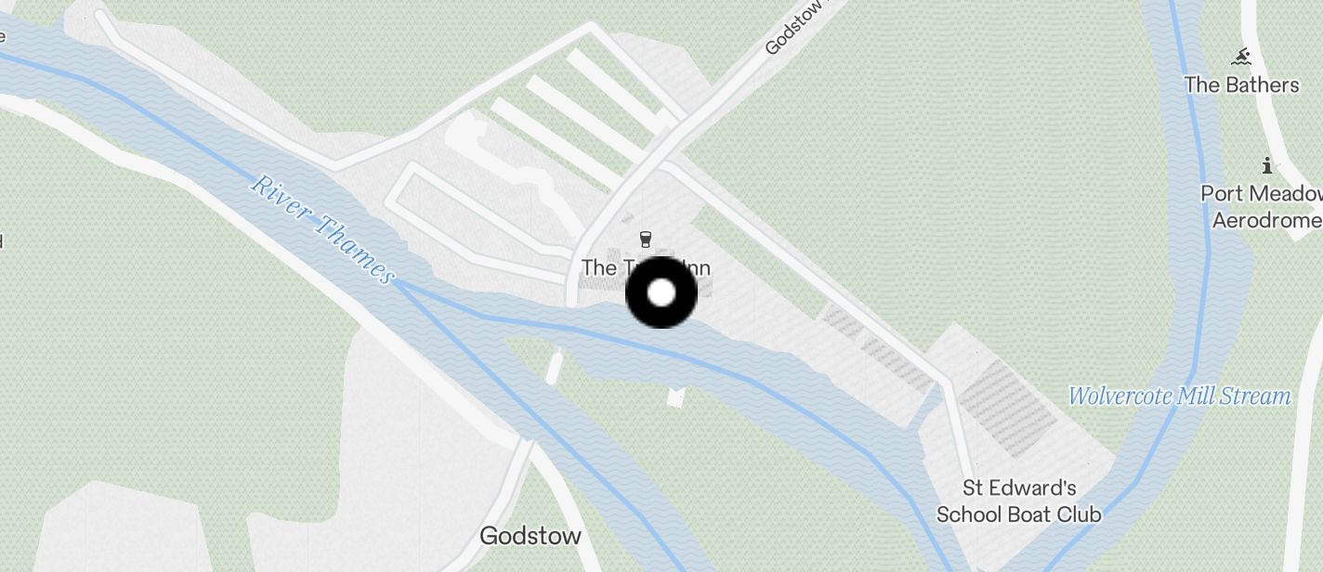Click the hatched building near the boat club
This screenshot has height=572, width=1323.
[x=1007, y=408]
